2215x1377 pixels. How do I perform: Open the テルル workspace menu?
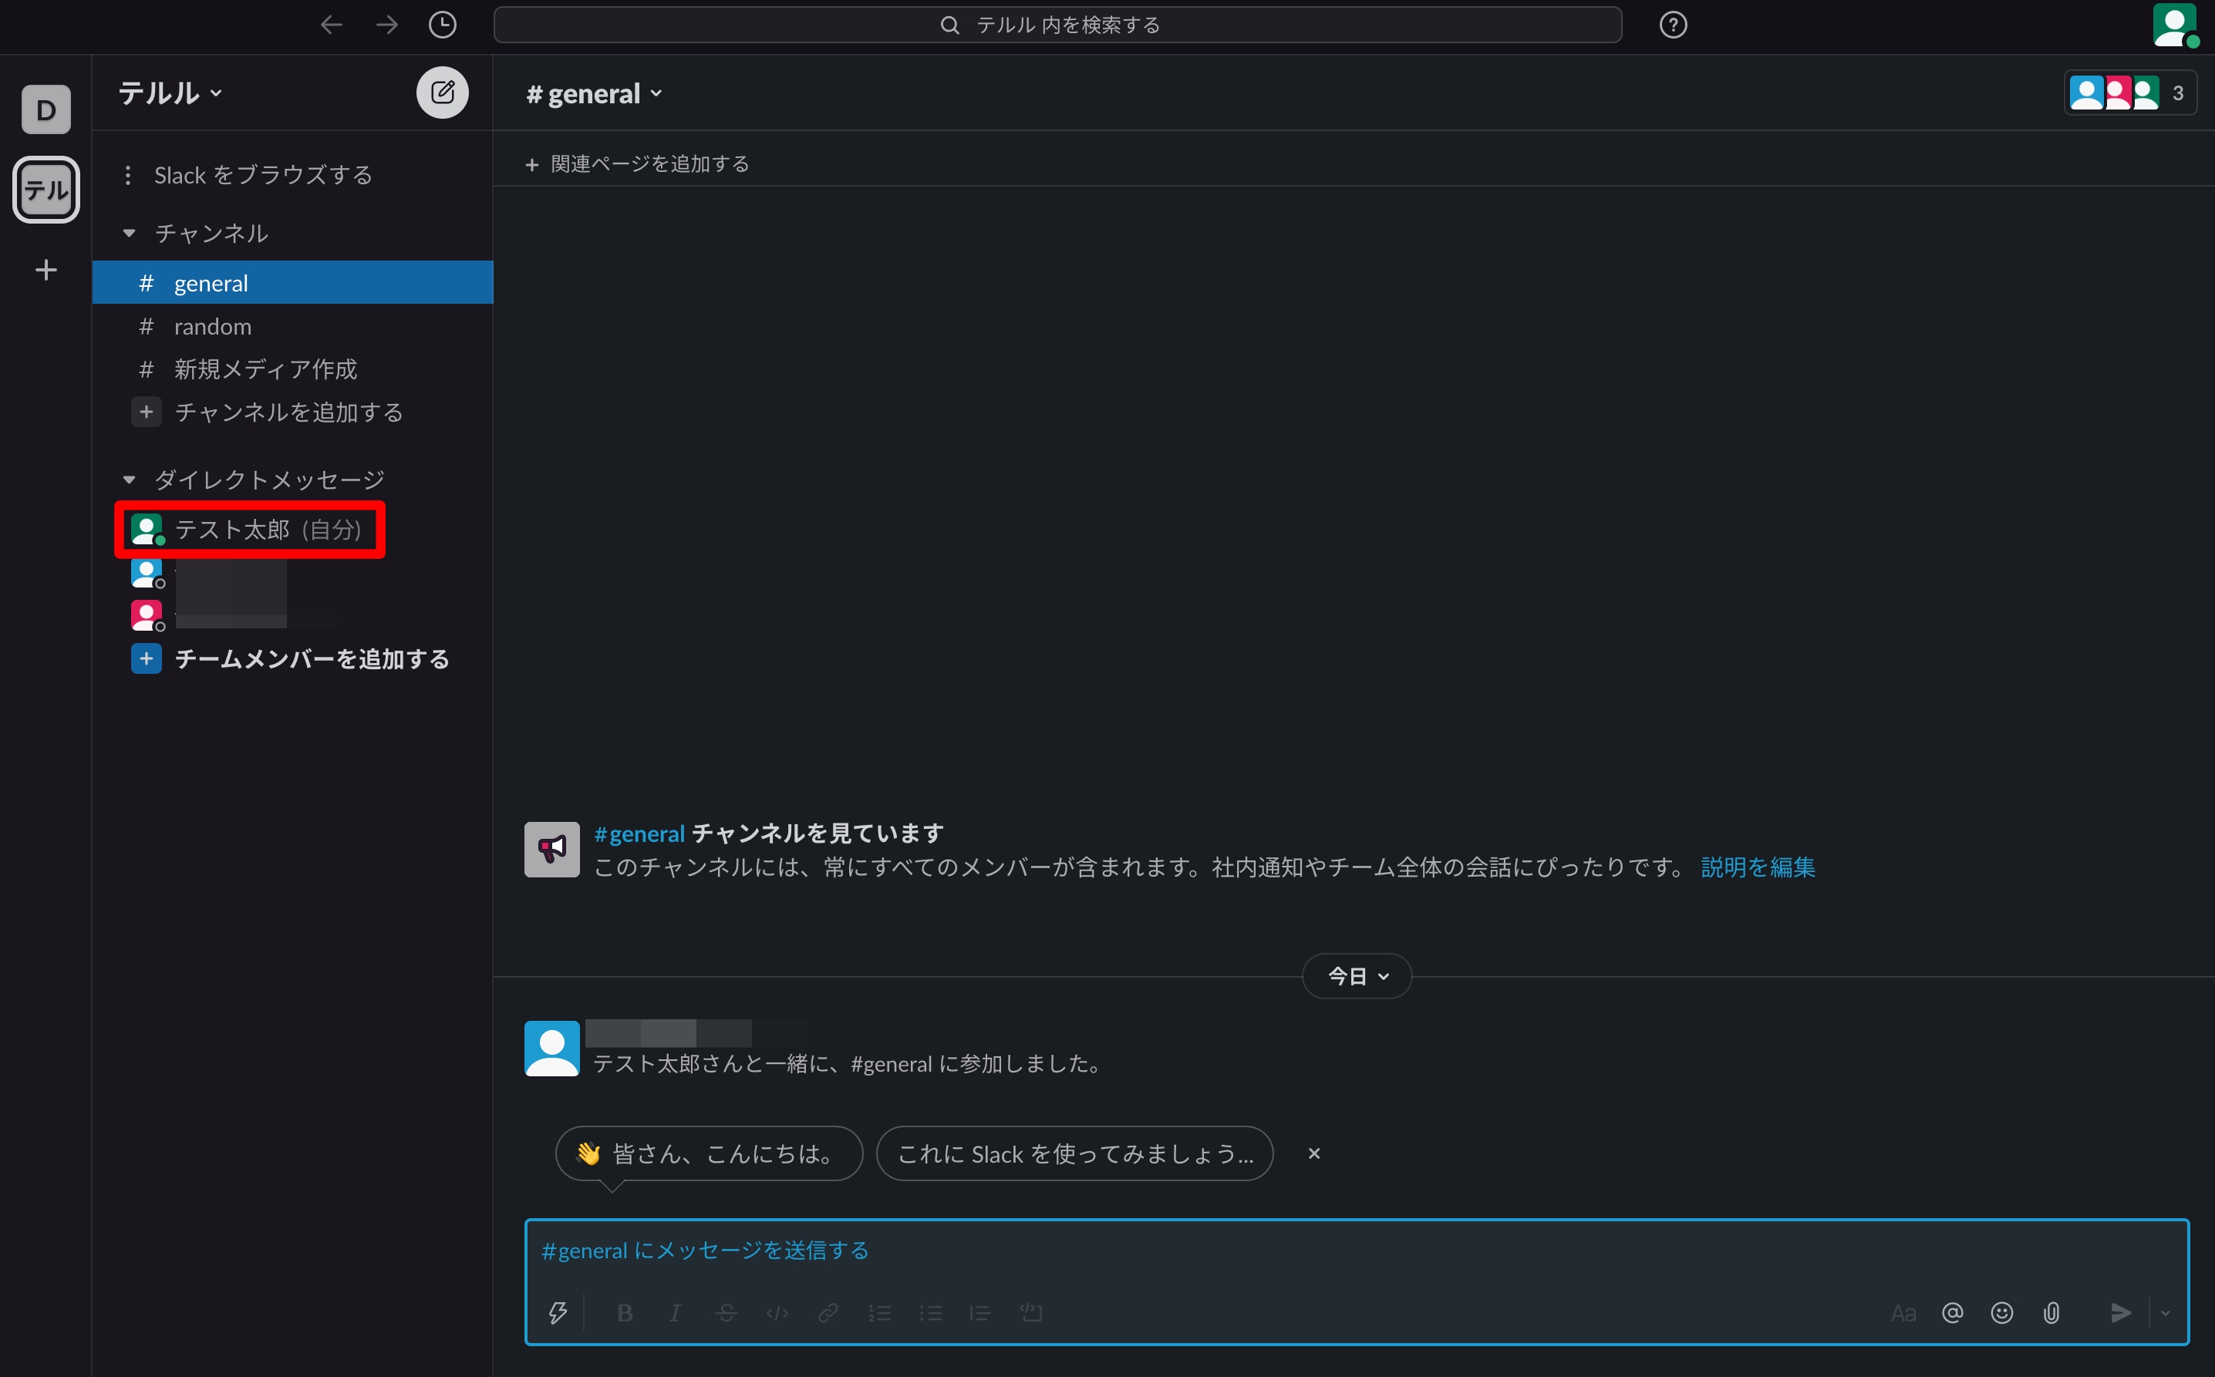[x=171, y=93]
